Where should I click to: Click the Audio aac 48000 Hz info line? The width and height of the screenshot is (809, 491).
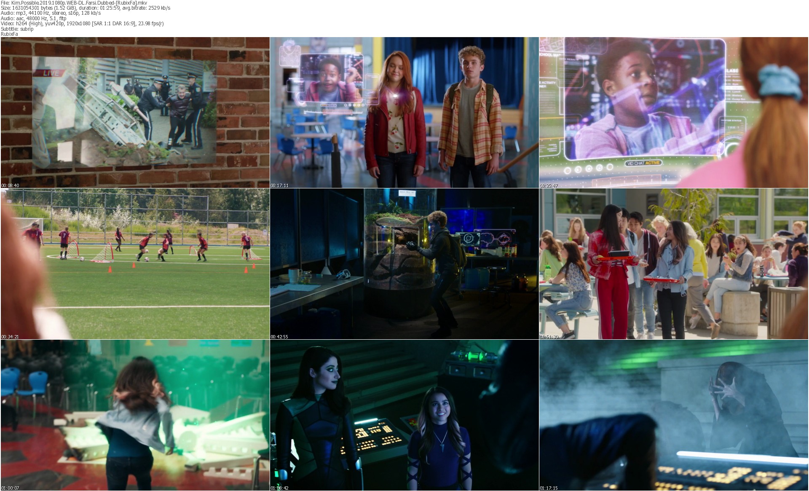pyautogui.click(x=34, y=19)
